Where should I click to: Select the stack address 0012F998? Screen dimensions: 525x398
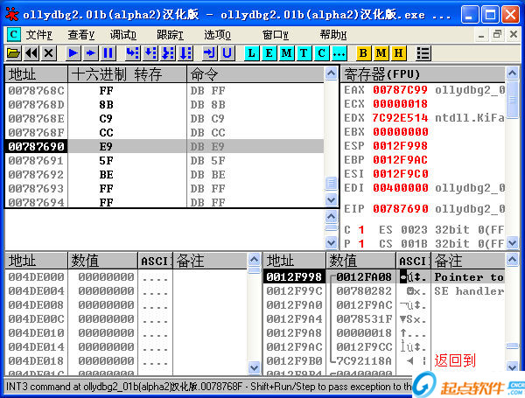tap(294, 276)
